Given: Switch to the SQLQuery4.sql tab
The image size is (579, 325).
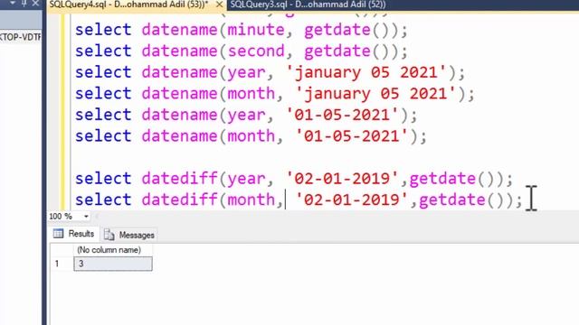Looking at the screenshot, I should (128, 5).
